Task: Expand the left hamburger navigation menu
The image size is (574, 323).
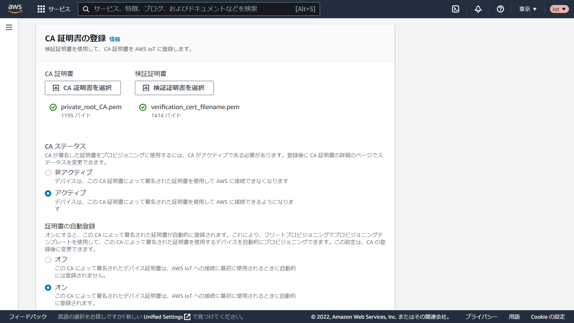Action: (9, 27)
